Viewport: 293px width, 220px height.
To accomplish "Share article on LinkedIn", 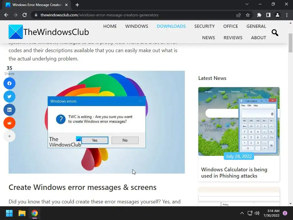I will pyautogui.click(x=9, y=110).
